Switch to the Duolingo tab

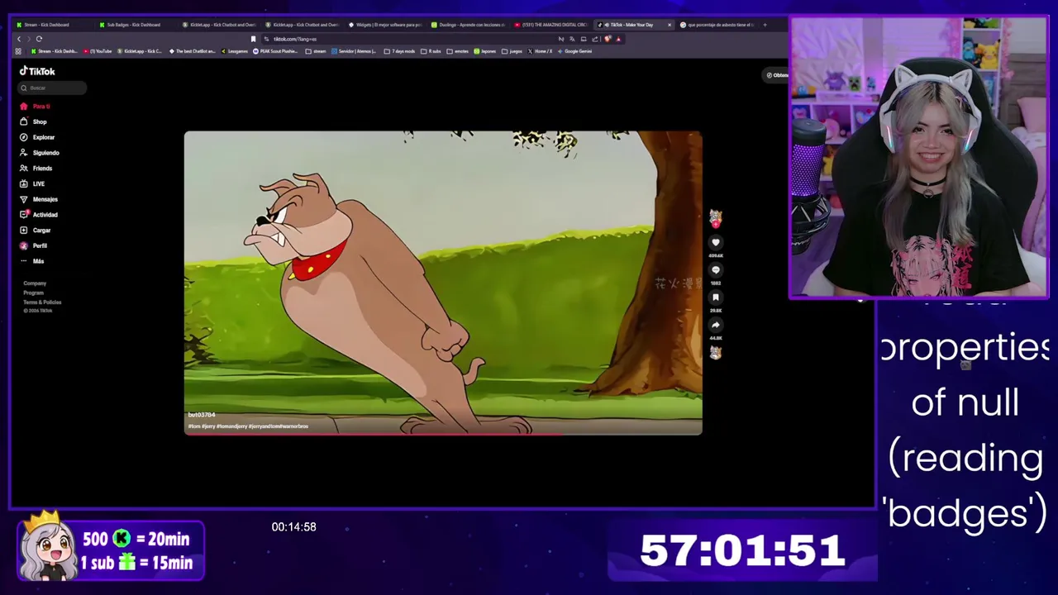(x=467, y=25)
